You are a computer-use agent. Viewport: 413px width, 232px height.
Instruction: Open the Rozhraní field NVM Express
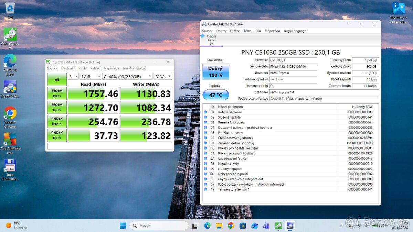[293, 73]
